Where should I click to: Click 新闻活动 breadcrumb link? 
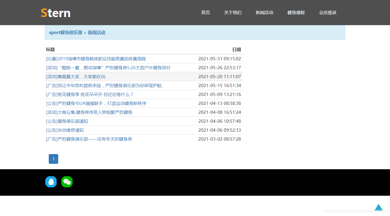97,32
